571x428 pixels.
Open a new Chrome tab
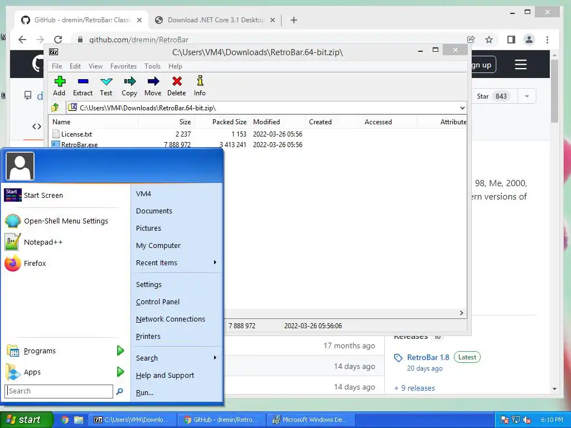(x=294, y=20)
